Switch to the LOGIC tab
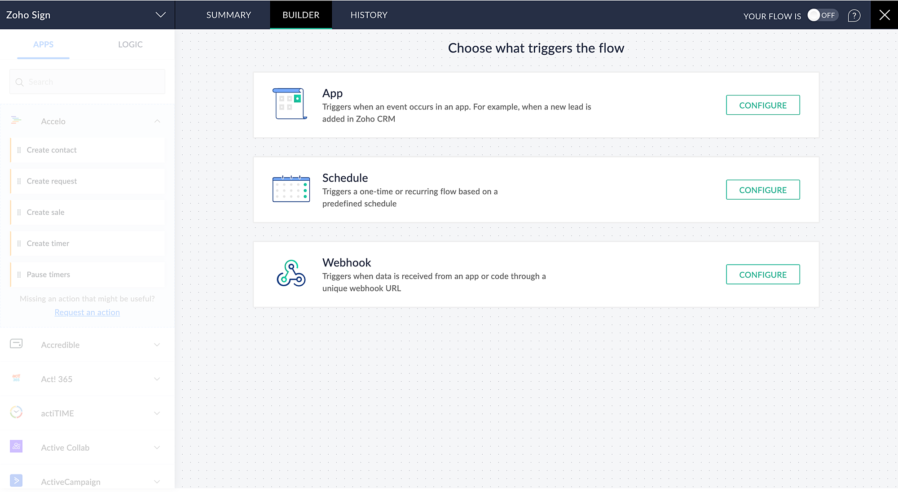This screenshot has height=492, width=898. coord(130,44)
